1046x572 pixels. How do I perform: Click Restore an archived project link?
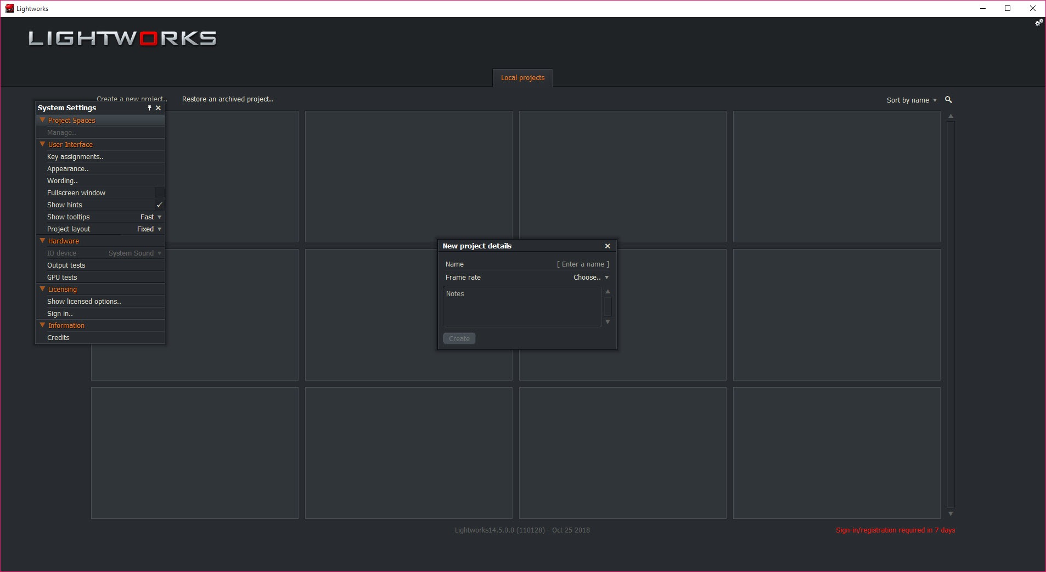click(x=227, y=99)
